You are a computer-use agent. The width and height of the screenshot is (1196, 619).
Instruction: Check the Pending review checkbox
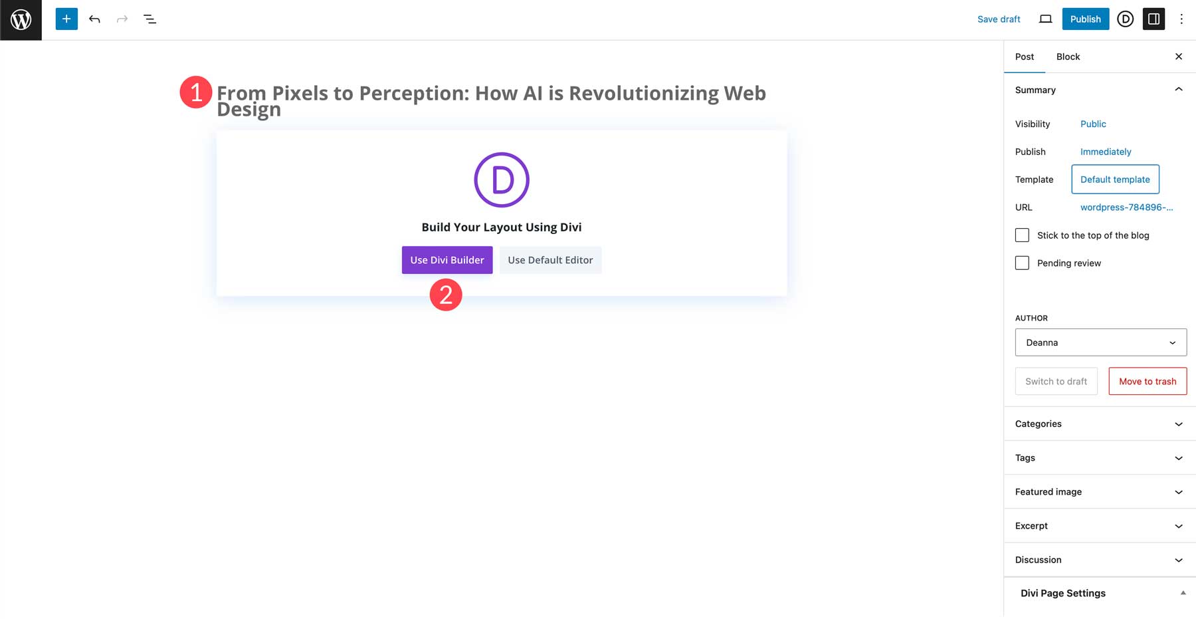click(1021, 263)
